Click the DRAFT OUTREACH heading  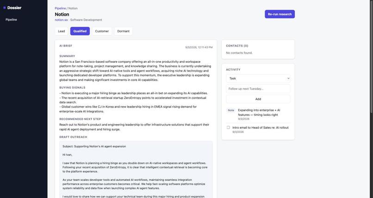pos(73,137)
